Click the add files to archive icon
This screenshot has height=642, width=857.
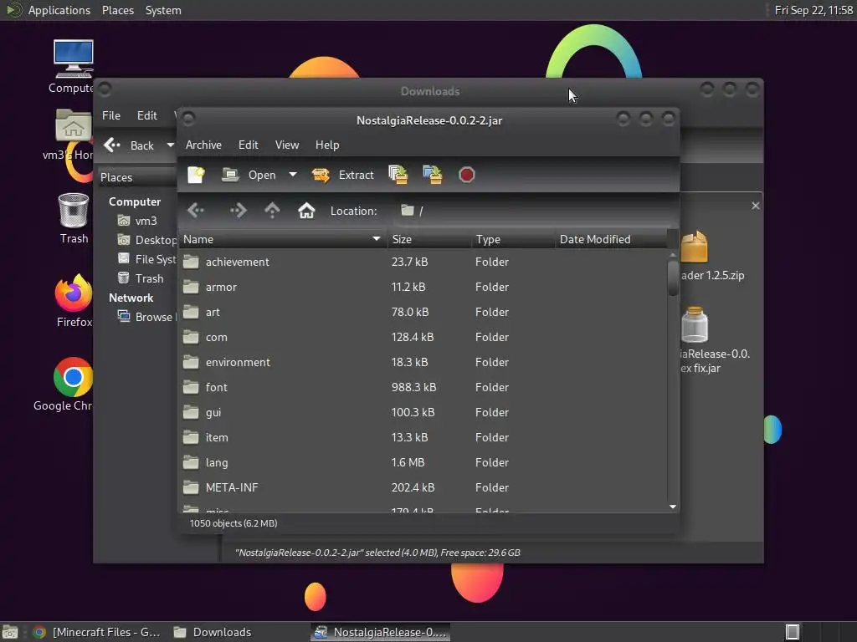pyautogui.click(x=398, y=175)
